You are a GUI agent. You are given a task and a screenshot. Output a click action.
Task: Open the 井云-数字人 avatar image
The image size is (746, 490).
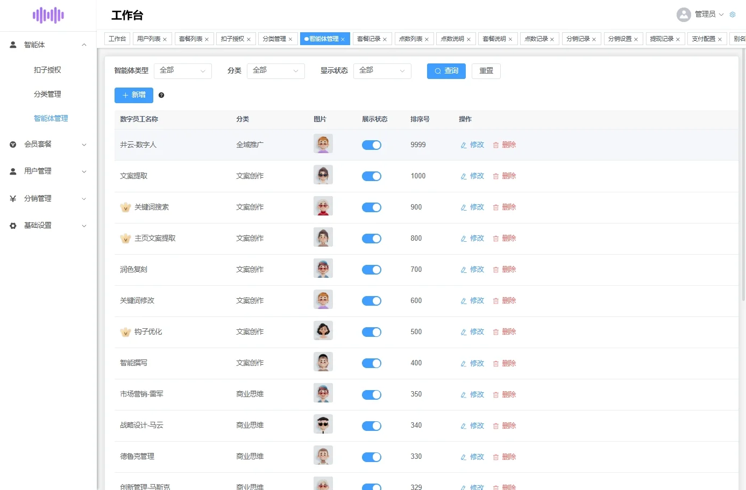(323, 144)
